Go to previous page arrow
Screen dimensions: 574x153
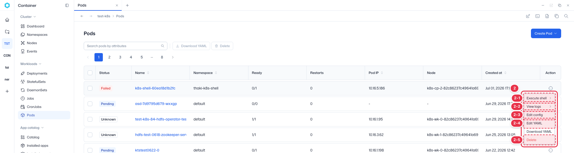[88, 57]
